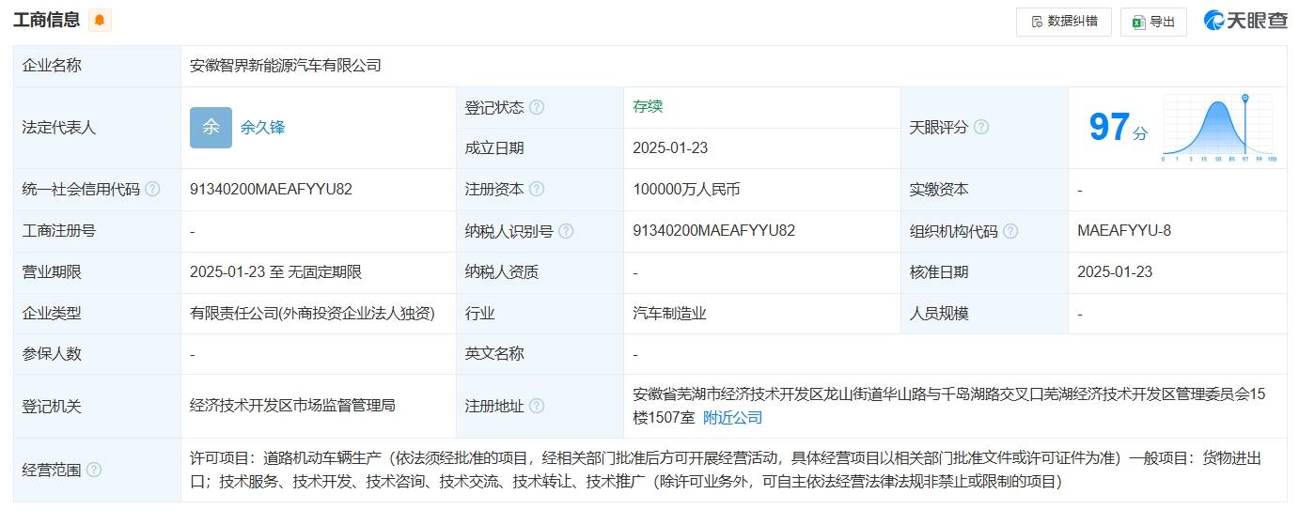The width and height of the screenshot is (1299, 525).
Task: Click the Excel icon on 导出 button
Action: pyautogui.click(x=1137, y=22)
